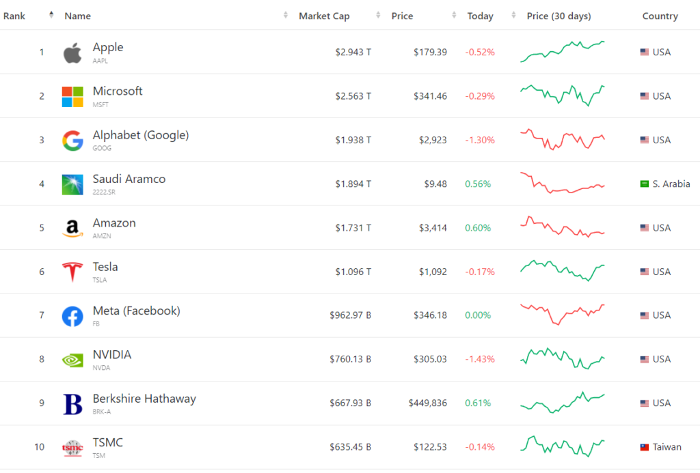700x473 pixels.
Task: Sort by Name using its sort arrows
Action: click(x=286, y=15)
